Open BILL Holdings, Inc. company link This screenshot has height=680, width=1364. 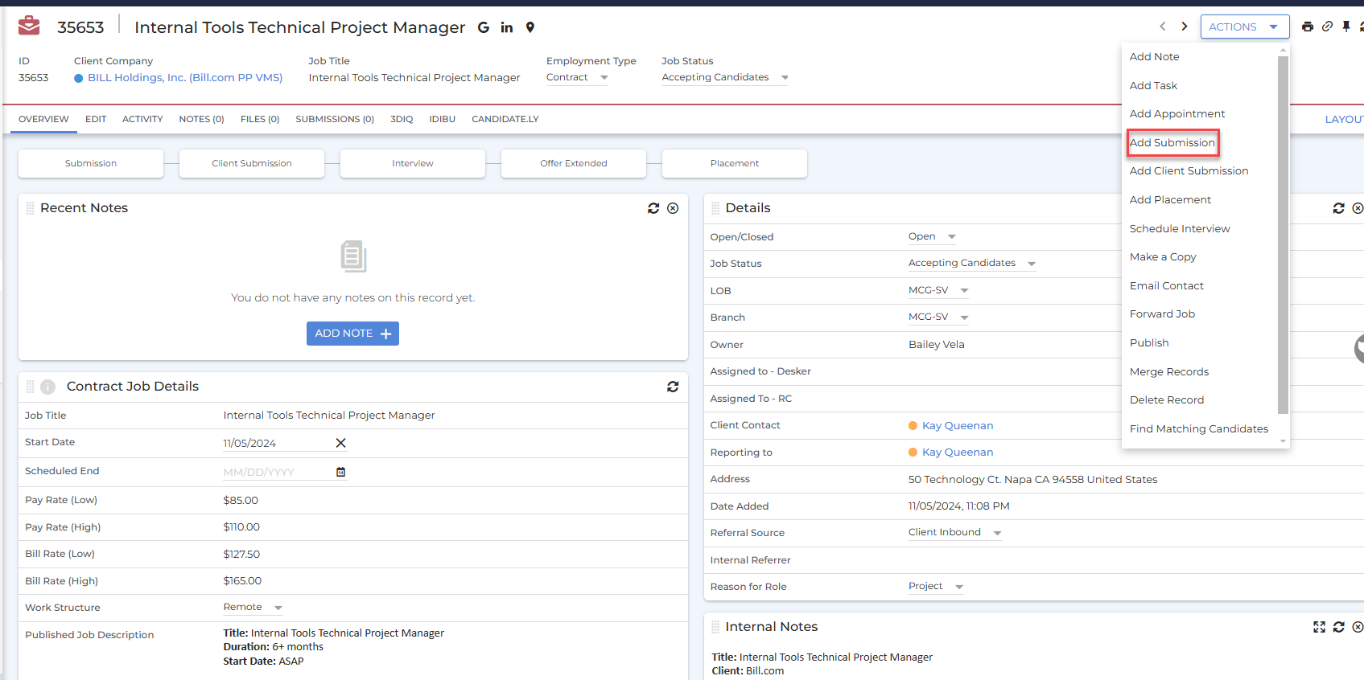click(x=185, y=78)
